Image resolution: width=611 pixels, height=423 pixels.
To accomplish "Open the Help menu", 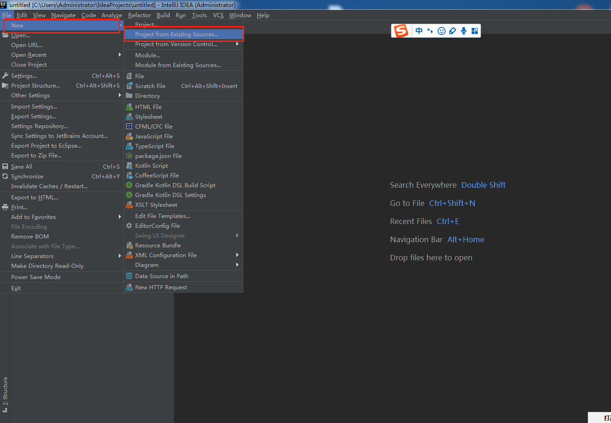I will coord(263,15).
